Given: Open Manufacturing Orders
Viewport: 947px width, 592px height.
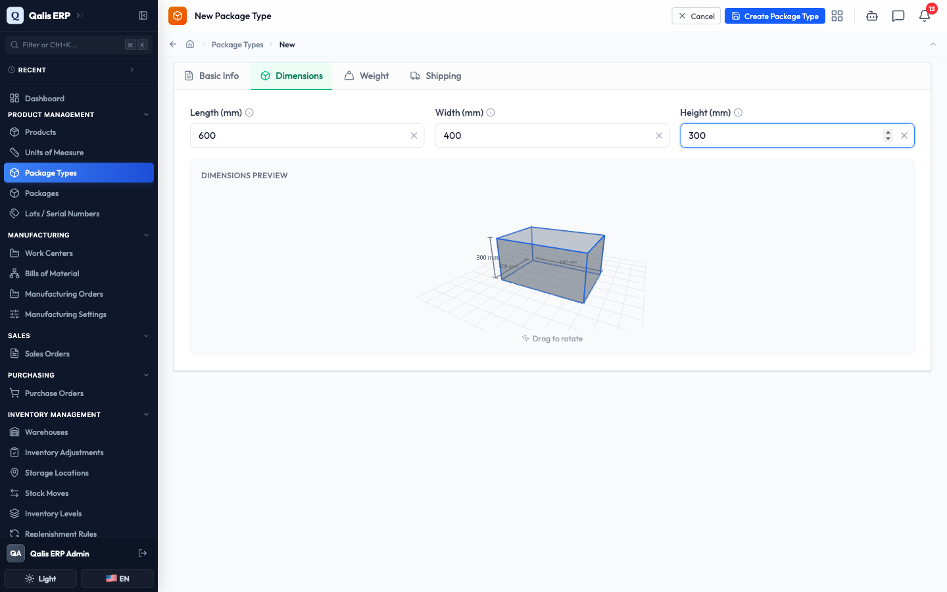Looking at the screenshot, I should (x=79, y=294).
